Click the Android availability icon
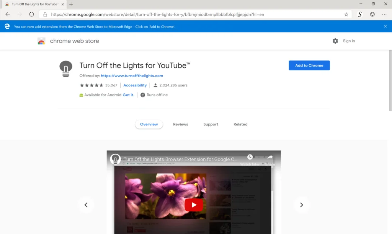 tap(81, 95)
